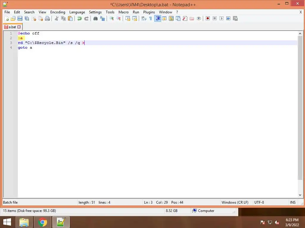
Task: Open the Encoding menu
Action: [58, 12]
